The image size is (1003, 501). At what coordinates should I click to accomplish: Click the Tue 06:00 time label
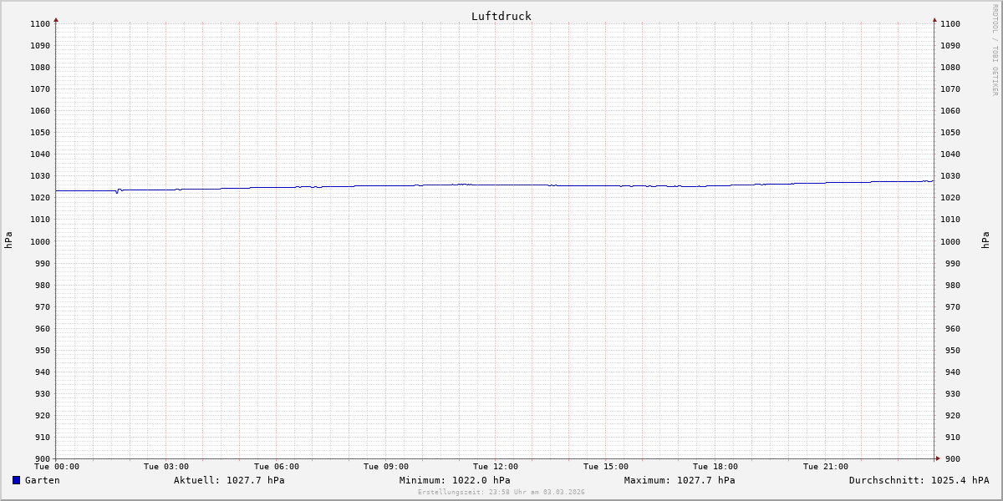click(x=277, y=467)
